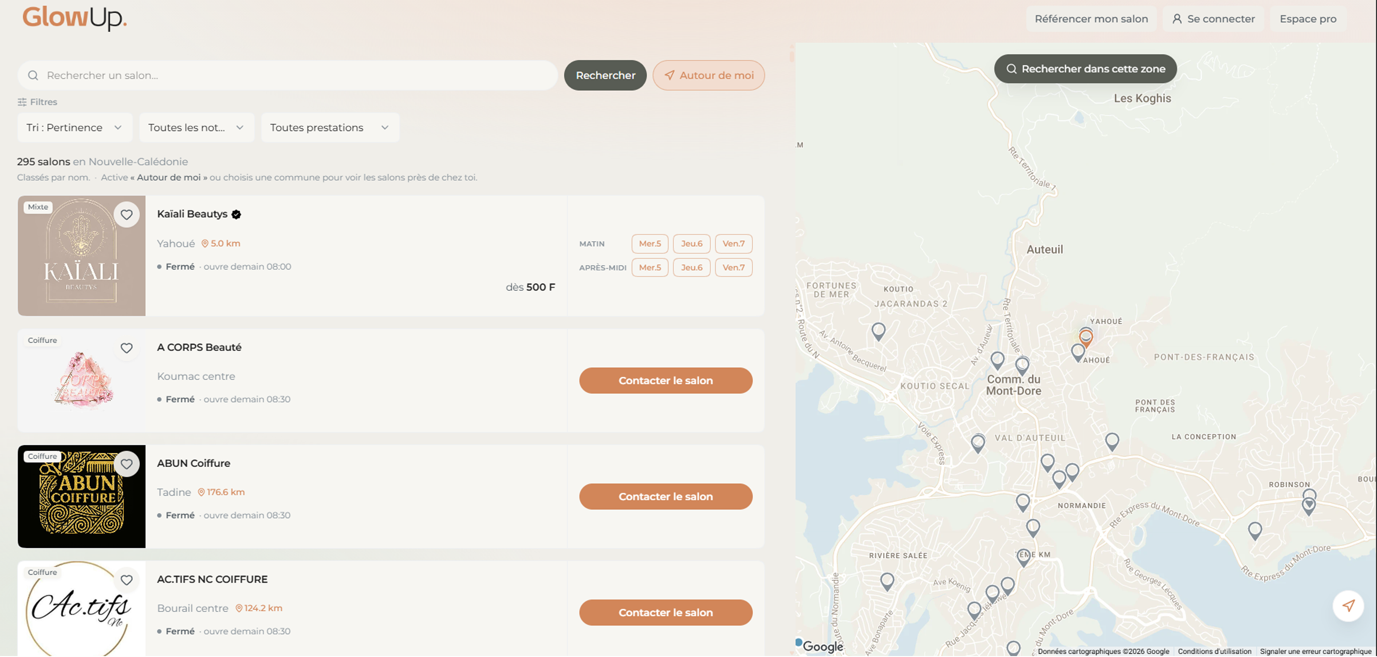Toggle heart favorite on AC.TIFS NC COIFFURE
1377x657 pixels.
point(126,580)
